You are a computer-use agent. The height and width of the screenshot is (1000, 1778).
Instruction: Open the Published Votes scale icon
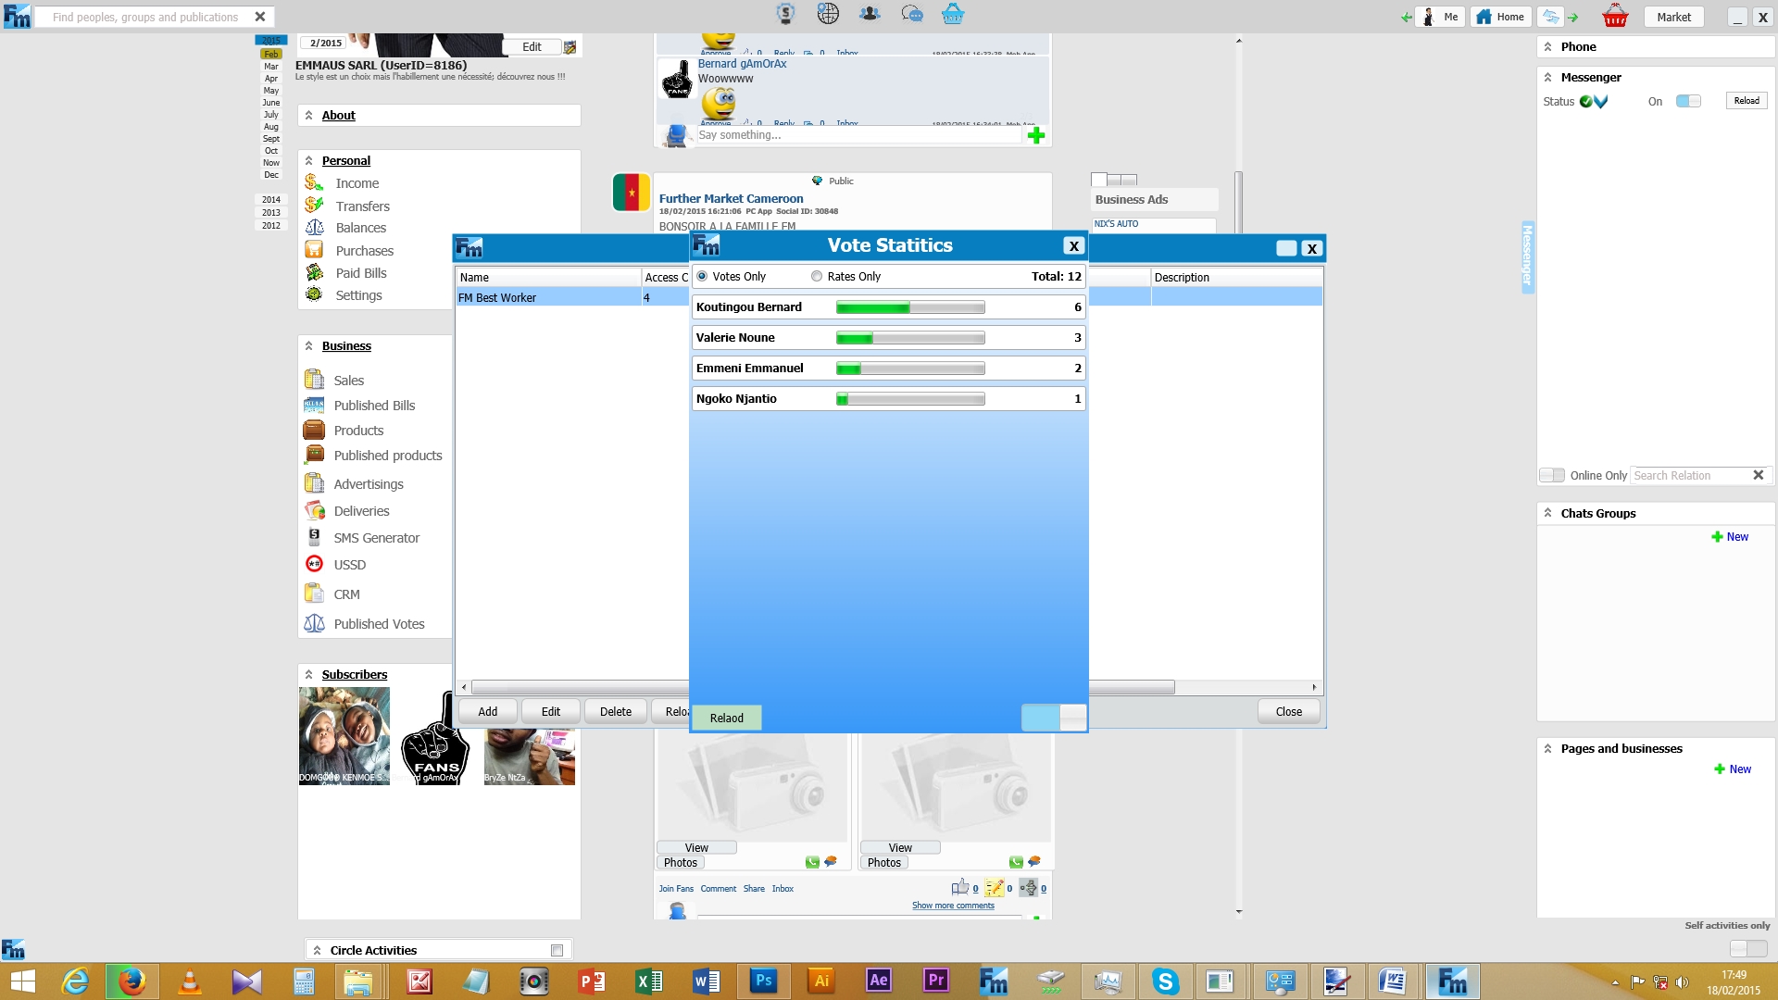(x=314, y=623)
